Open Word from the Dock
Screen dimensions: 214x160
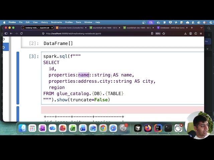tap(83, 128)
